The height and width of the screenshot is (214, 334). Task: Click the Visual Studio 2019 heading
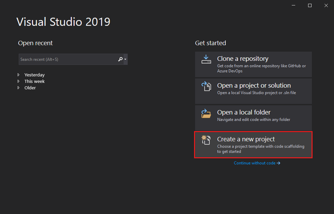[x=63, y=22]
